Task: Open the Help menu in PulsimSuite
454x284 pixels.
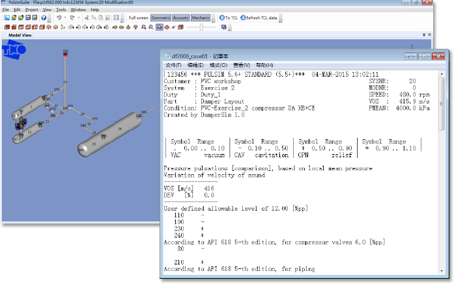Action: click(x=94, y=10)
